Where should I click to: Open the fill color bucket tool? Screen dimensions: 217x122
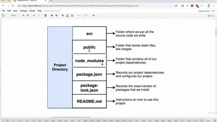63,16
